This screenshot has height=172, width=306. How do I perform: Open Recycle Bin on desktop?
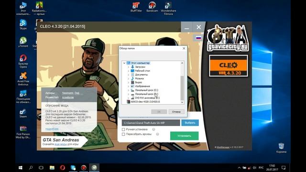pyautogui.click(x=281, y=148)
